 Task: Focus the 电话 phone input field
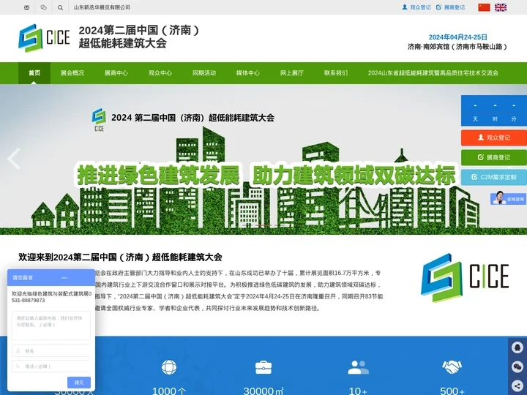[51, 366]
